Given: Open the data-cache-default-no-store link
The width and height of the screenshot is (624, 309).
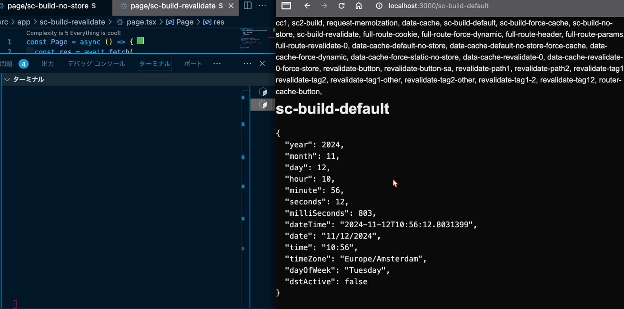Looking at the screenshot, I should [399, 46].
